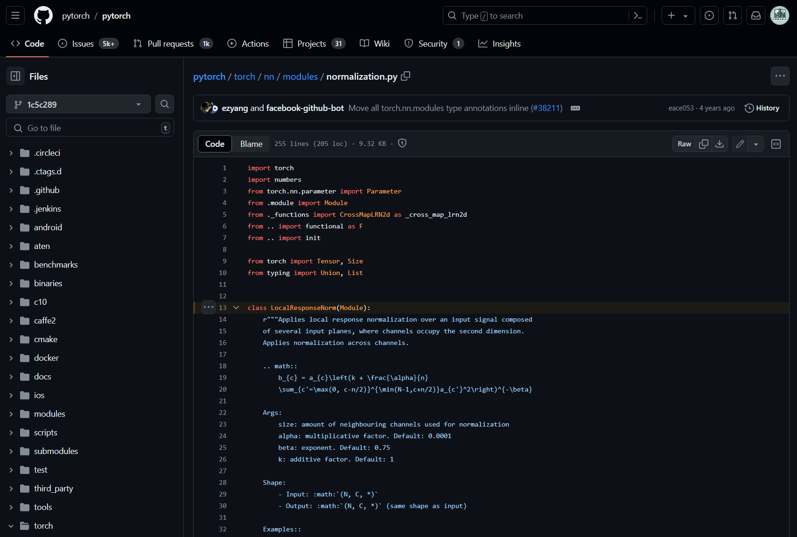Open the pytorch organization link in header
This screenshot has width=797, height=537.
point(76,15)
